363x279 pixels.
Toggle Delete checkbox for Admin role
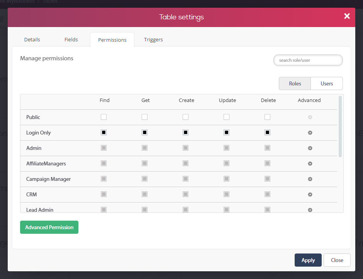[267, 148]
